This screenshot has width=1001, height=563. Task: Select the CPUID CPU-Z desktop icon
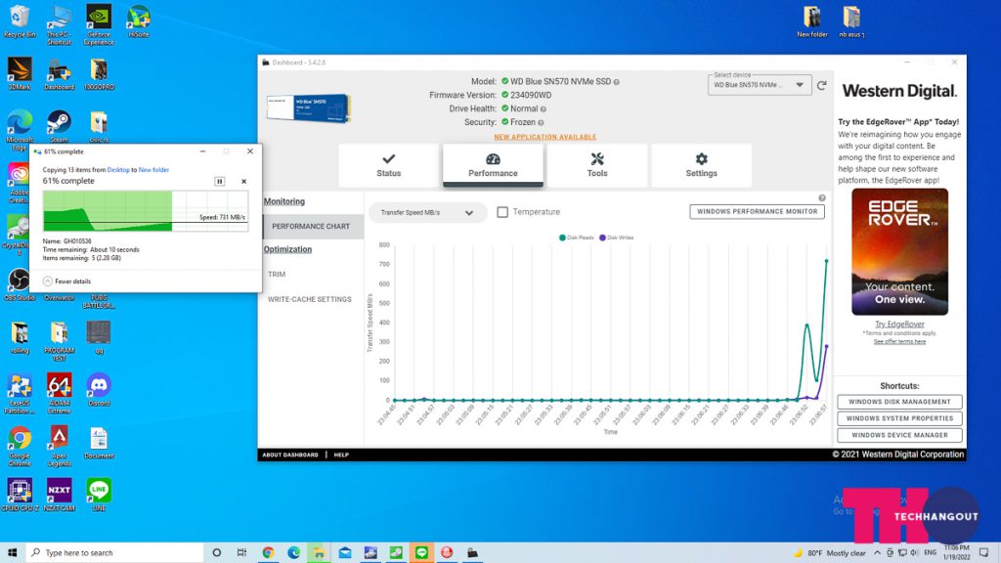20,496
